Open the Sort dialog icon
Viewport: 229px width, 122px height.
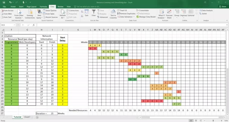pos(87,14)
